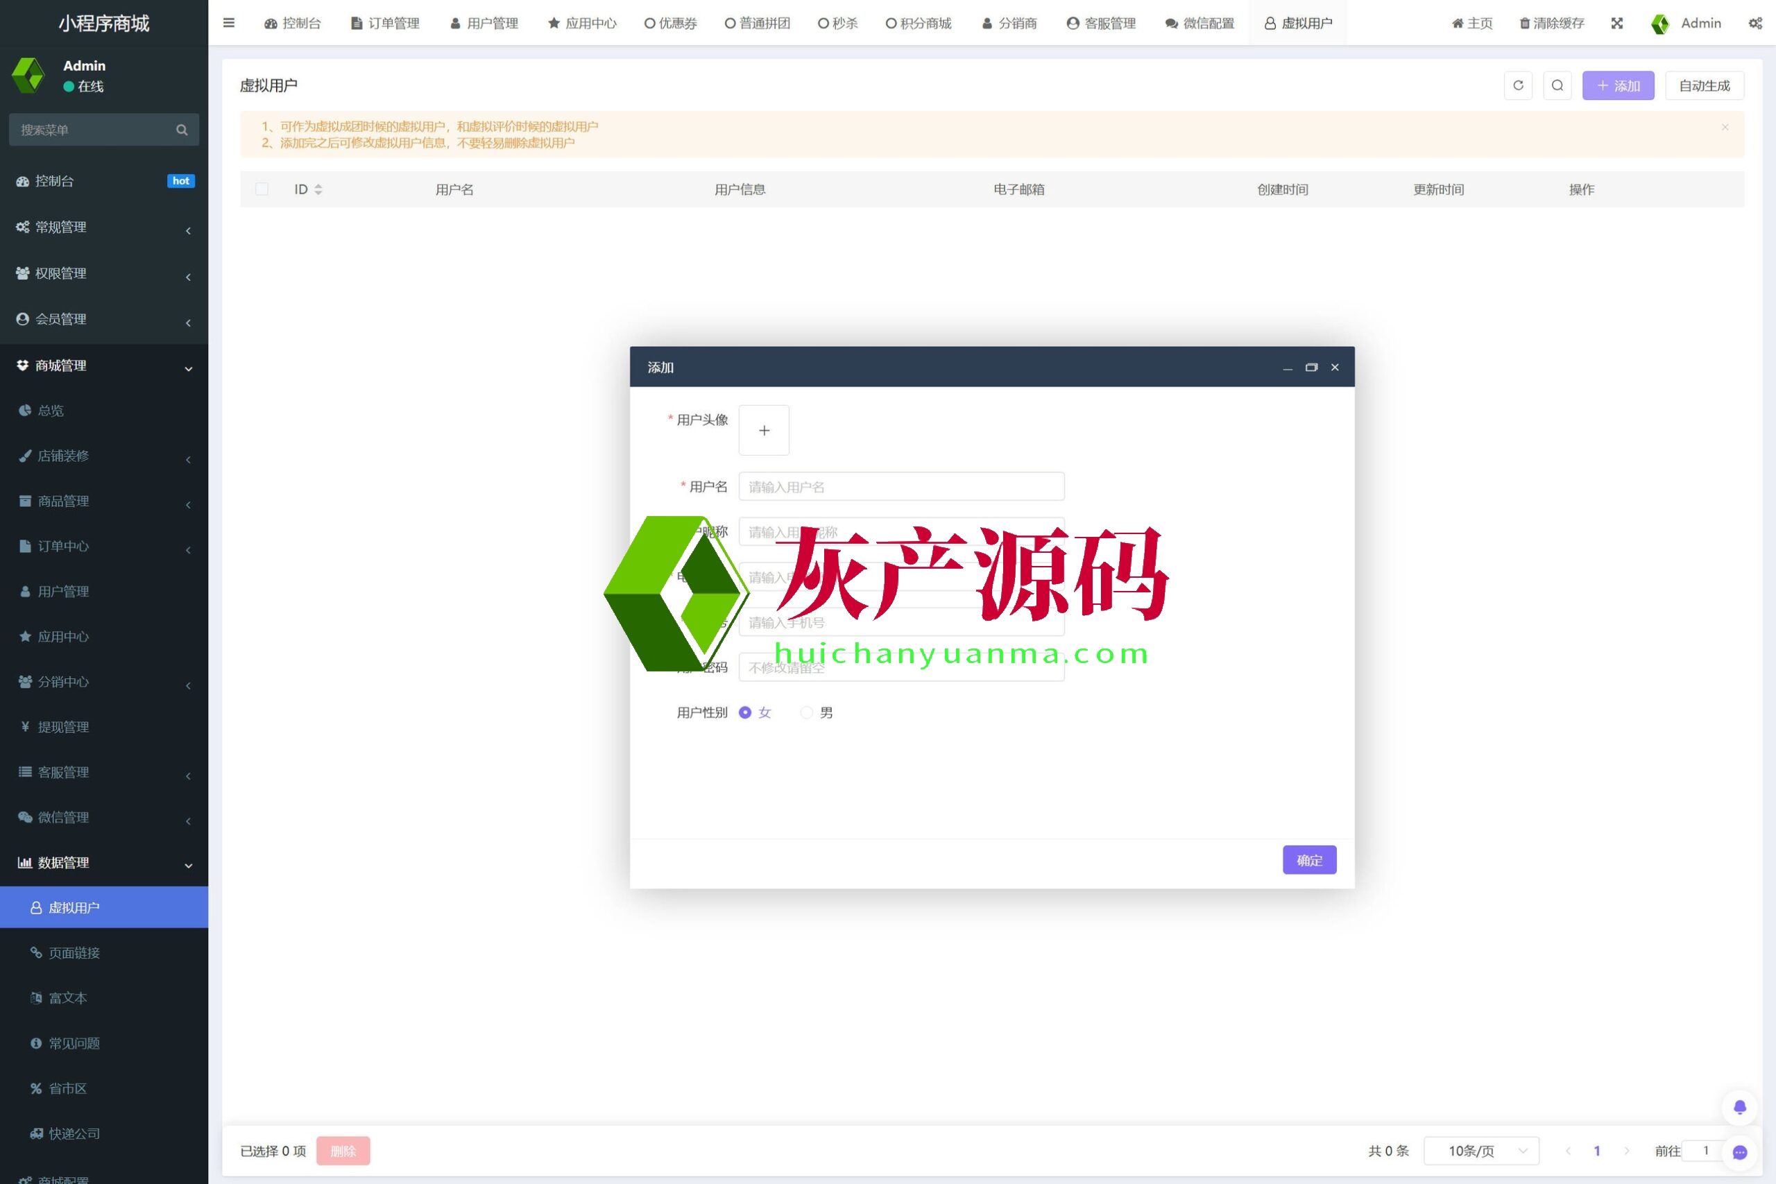Image resolution: width=1776 pixels, height=1184 pixels.
Task: Open the 10条/页 page size dropdown
Action: pyautogui.click(x=1480, y=1150)
